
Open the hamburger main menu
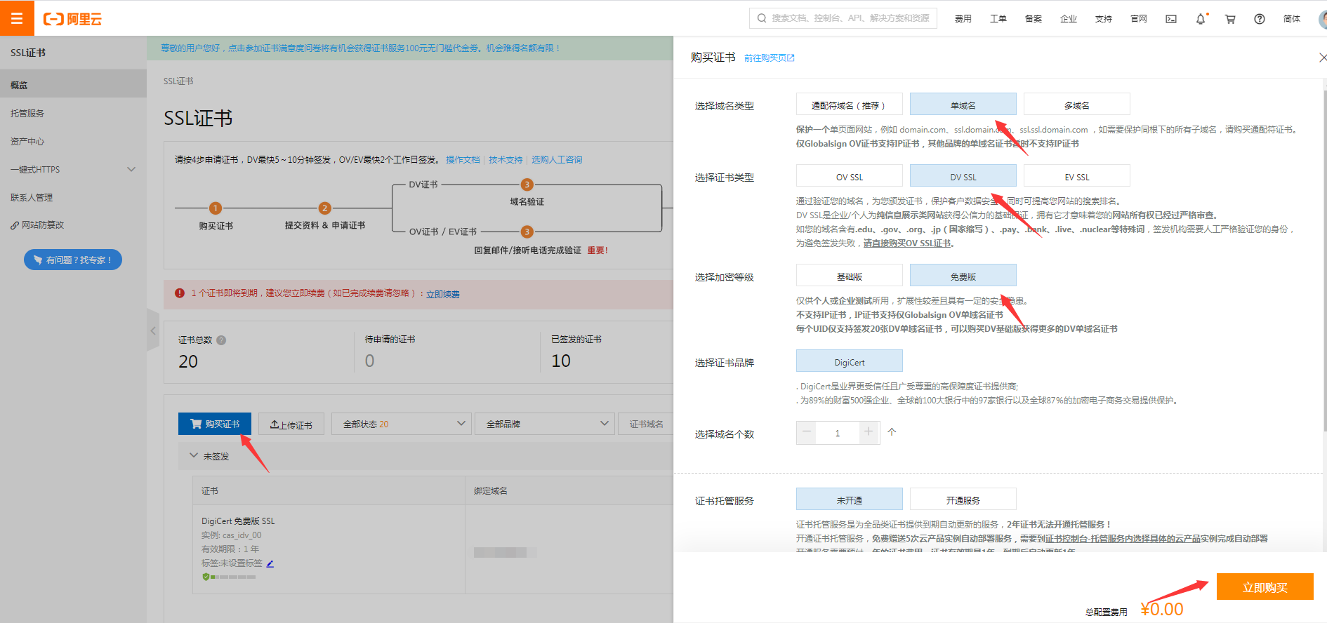(x=17, y=18)
